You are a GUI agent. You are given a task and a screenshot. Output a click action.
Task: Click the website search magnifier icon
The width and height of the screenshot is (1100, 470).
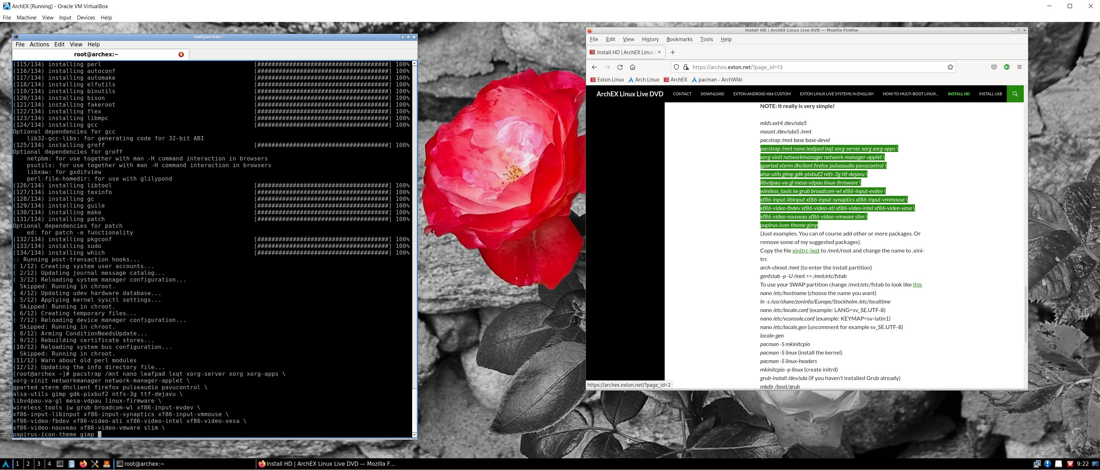point(1015,94)
